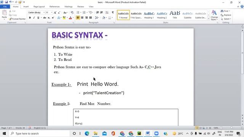Apply the Title style

tap(175, 15)
